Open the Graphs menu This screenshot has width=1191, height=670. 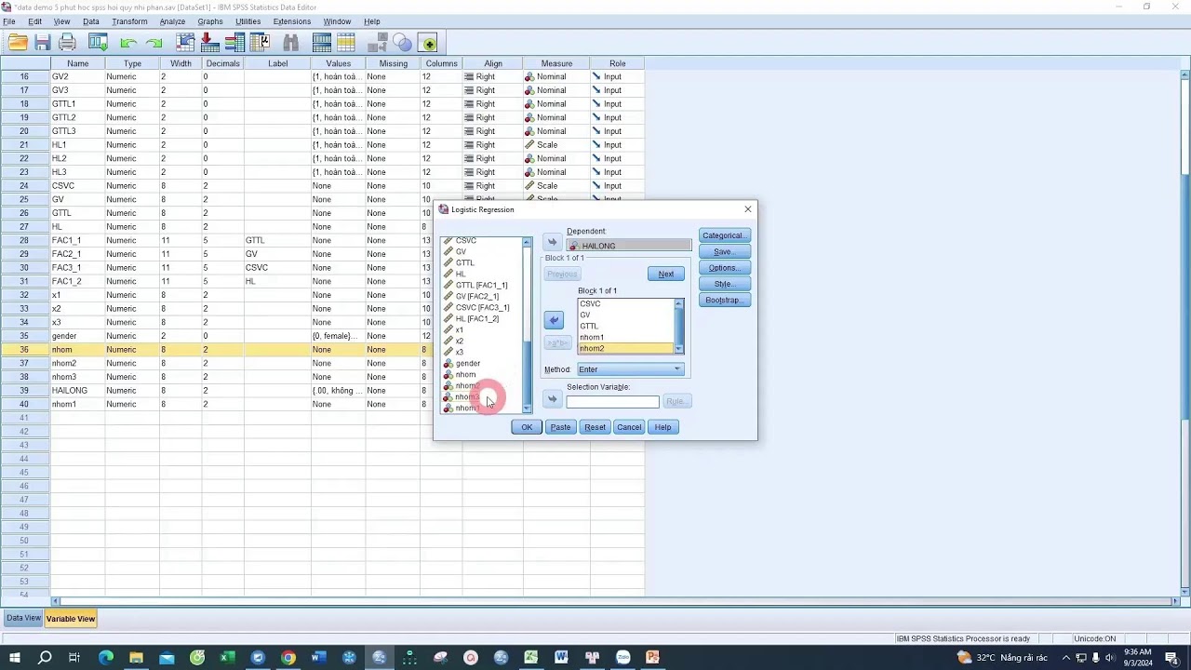click(210, 21)
